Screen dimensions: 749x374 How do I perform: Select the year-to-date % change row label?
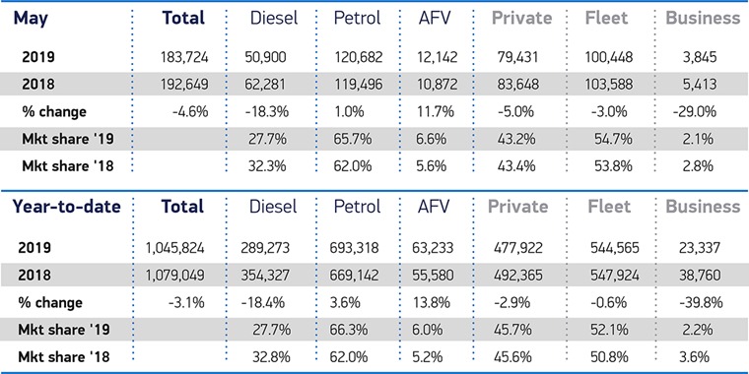(50, 303)
